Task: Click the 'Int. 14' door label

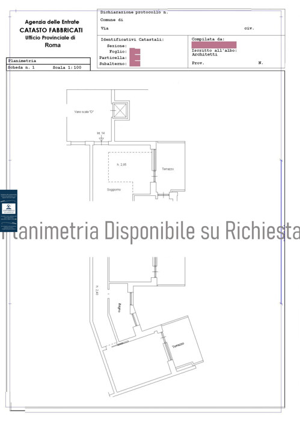Action: (101, 133)
